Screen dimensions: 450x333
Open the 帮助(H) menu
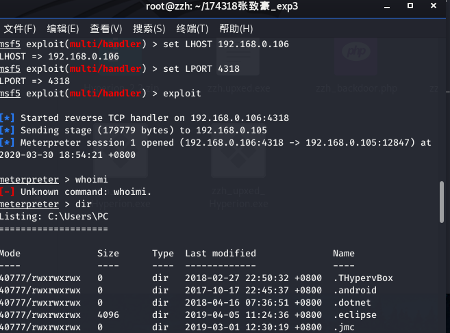coord(236,29)
